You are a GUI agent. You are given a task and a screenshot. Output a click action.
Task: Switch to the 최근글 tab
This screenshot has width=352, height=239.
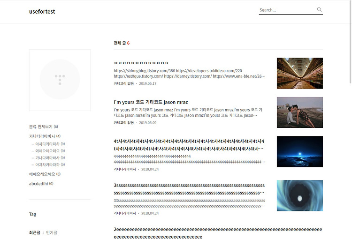click(35, 232)
